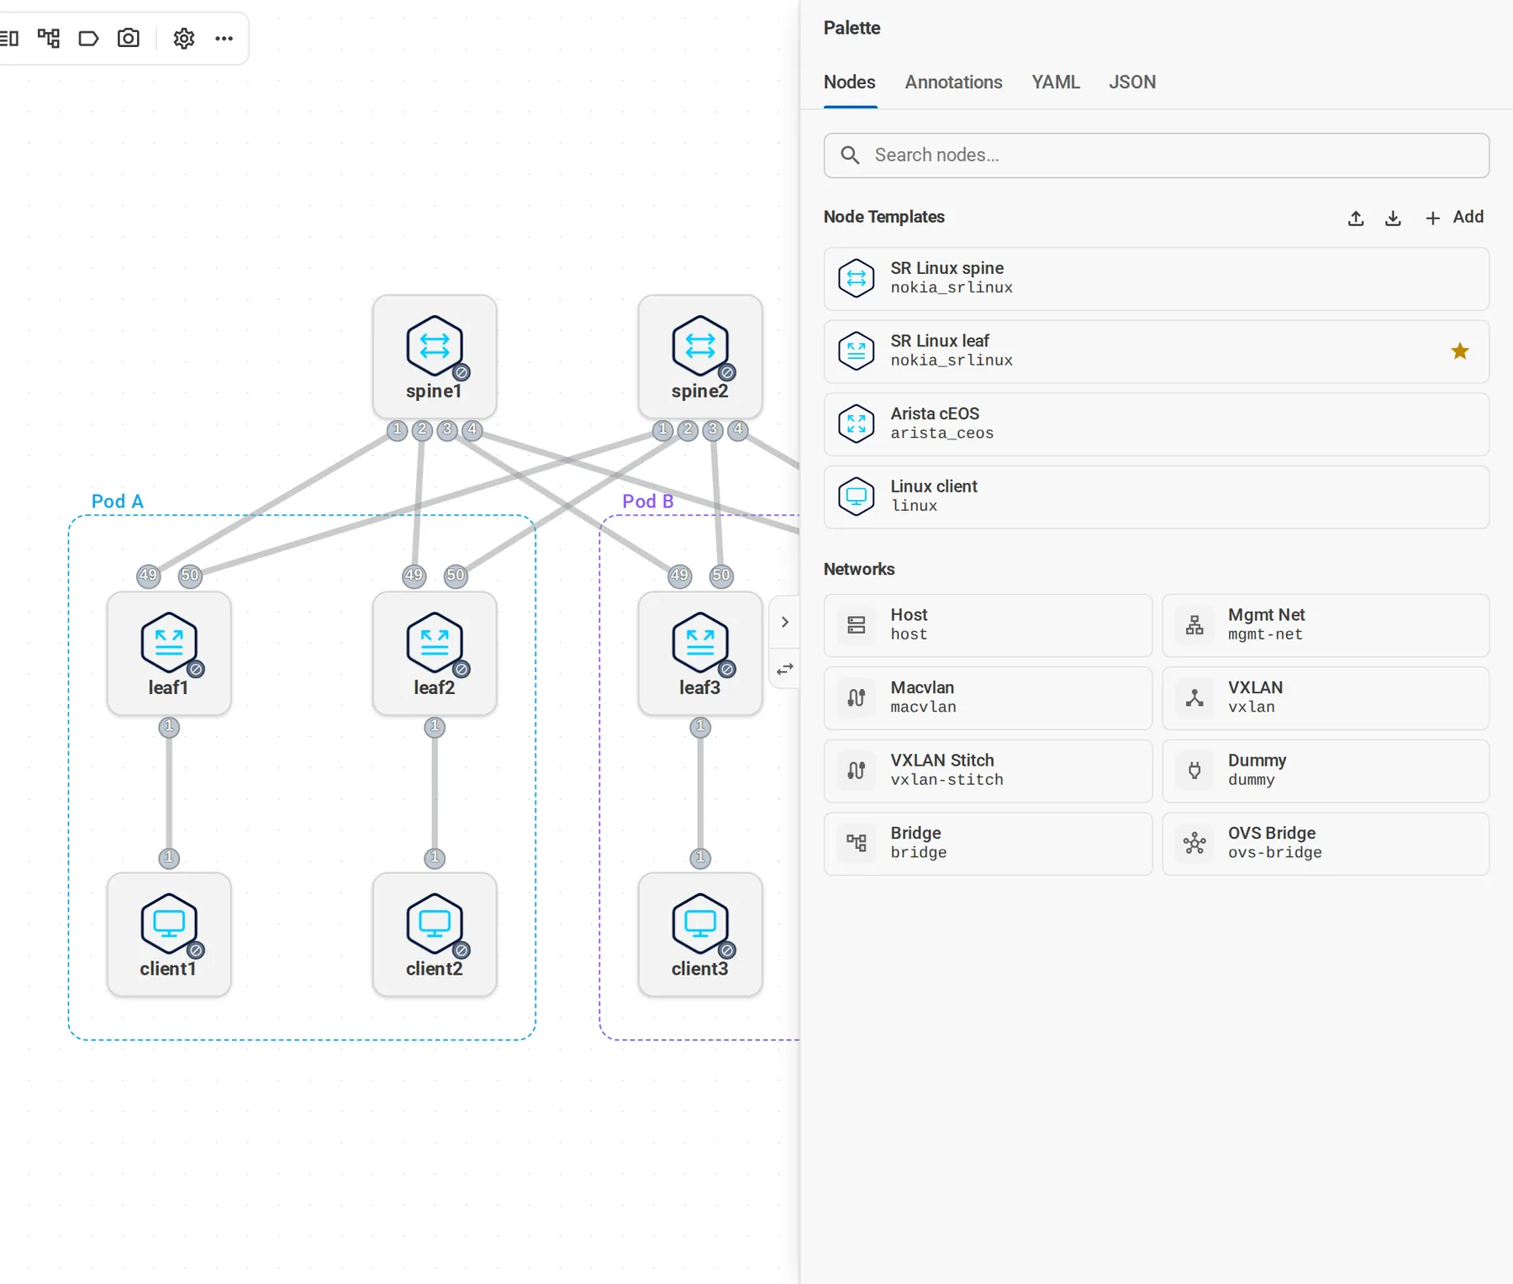Image resolution: width=1513 pixels, height=1284 pixels.
Task: Open the more options ellipsis menu
Action: (224, 39)
